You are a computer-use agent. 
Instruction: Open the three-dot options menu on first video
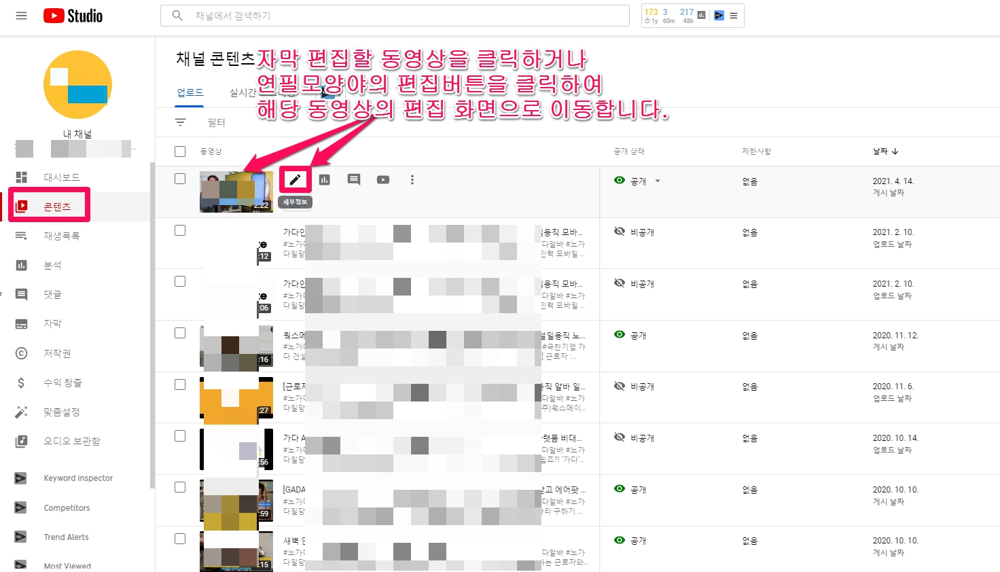point(412,180)
